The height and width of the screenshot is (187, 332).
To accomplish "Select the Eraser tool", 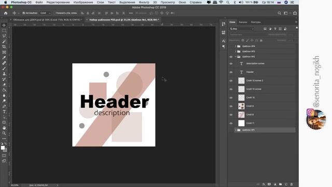I will click(x=4, y=85).
